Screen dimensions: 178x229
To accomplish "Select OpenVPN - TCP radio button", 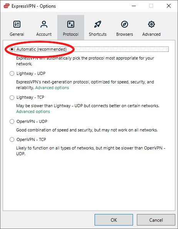I will (12, 139).
